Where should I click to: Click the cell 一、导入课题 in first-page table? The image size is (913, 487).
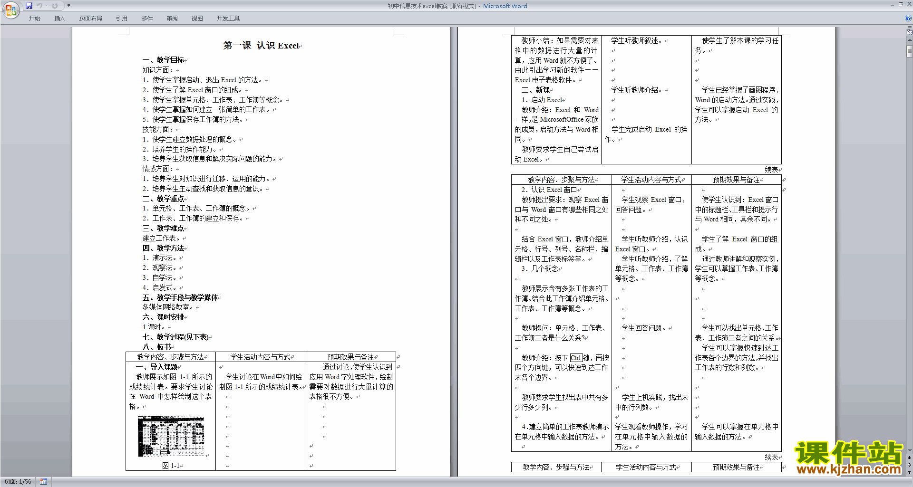point(156,367)
